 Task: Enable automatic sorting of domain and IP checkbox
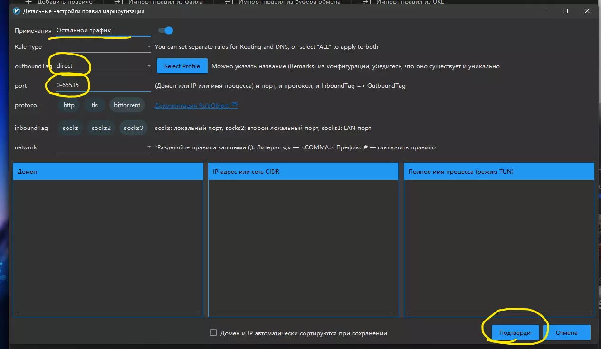213,333
